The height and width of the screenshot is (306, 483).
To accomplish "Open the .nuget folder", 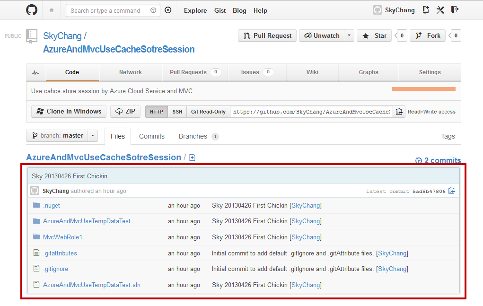I will (52, 206).
